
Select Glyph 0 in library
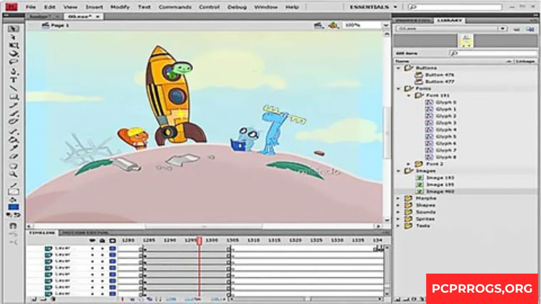point(441,102)
